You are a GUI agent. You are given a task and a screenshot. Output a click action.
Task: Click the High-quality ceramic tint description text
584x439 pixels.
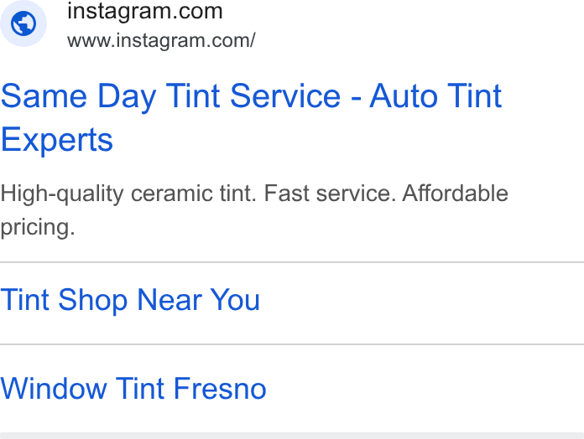(254, 210)
